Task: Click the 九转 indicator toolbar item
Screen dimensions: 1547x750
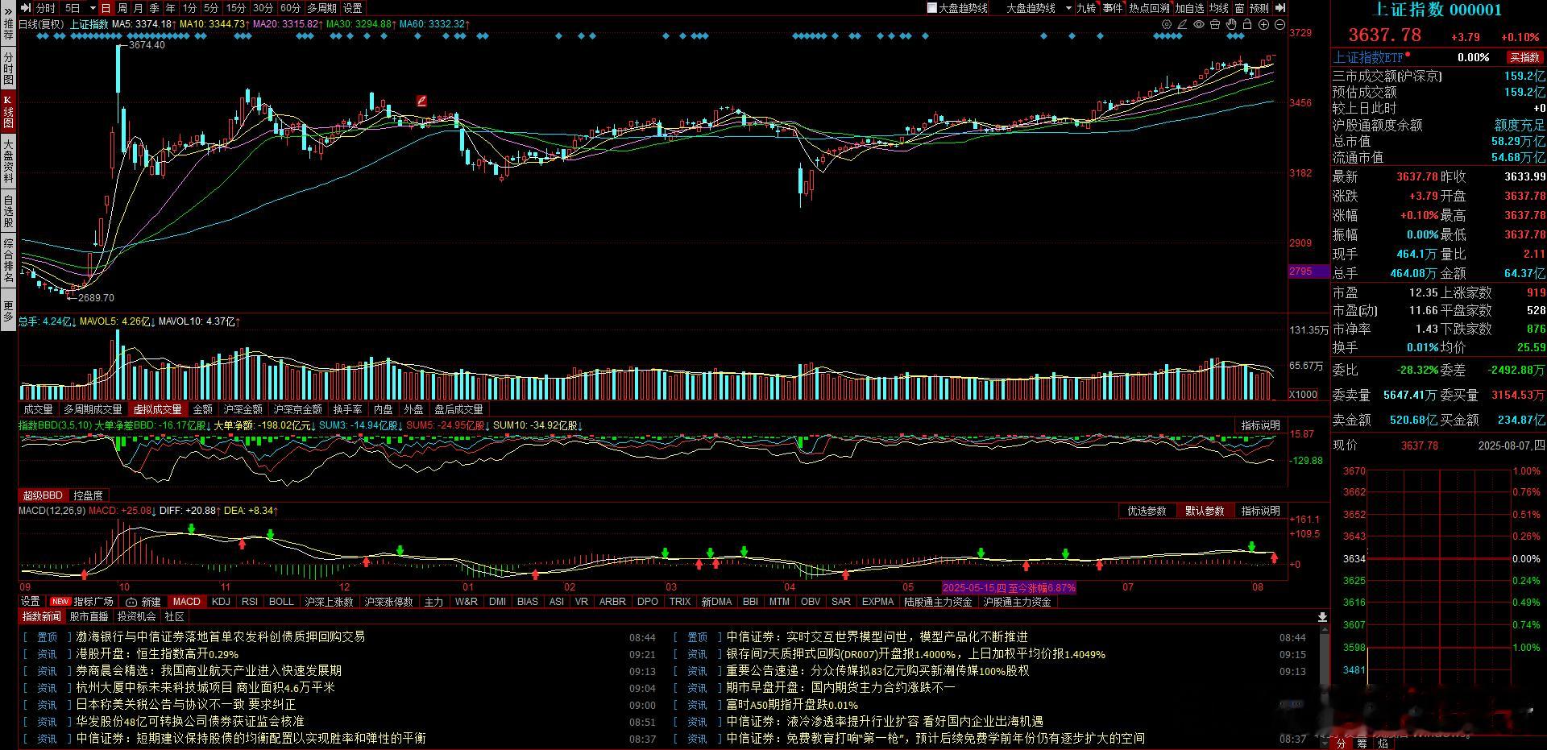Action: [x=1087, y=8]
